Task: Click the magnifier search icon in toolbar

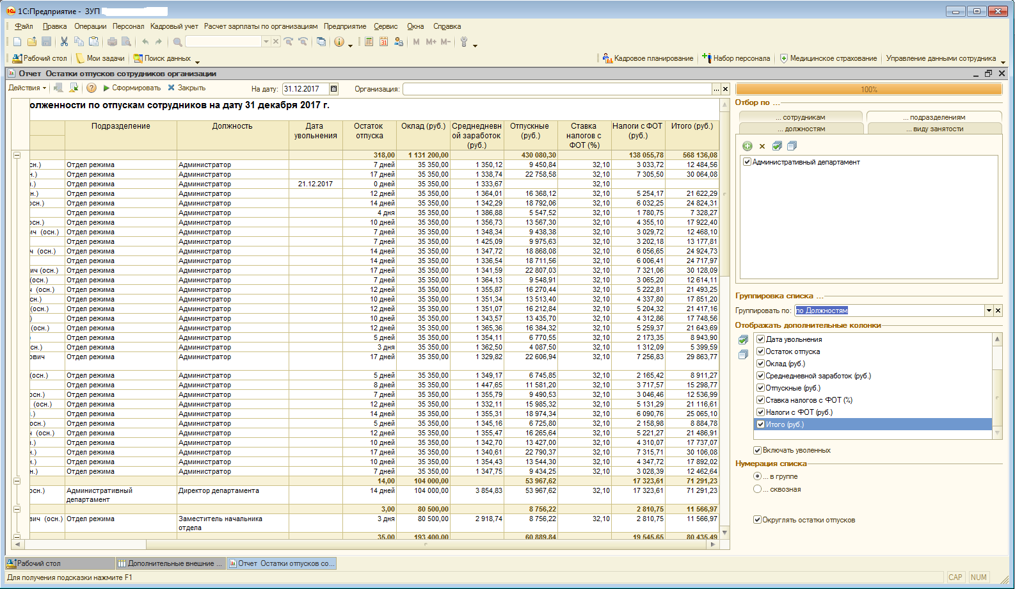Action: coord(177,42)
